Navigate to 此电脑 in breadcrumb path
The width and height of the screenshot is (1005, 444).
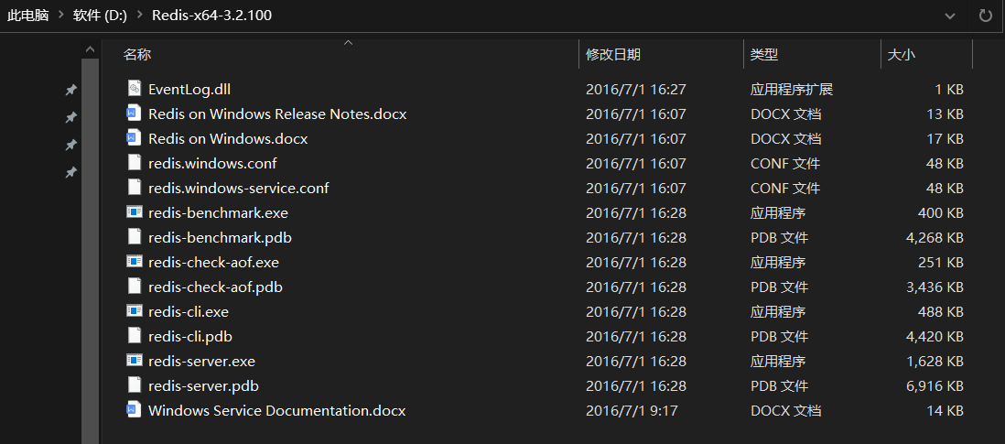27,16
